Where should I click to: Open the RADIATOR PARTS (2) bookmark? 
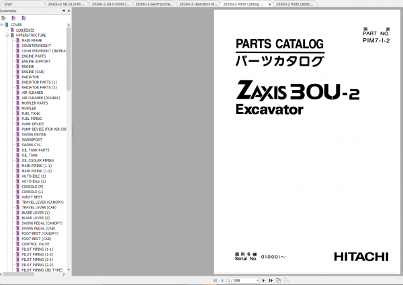point(40,87)
